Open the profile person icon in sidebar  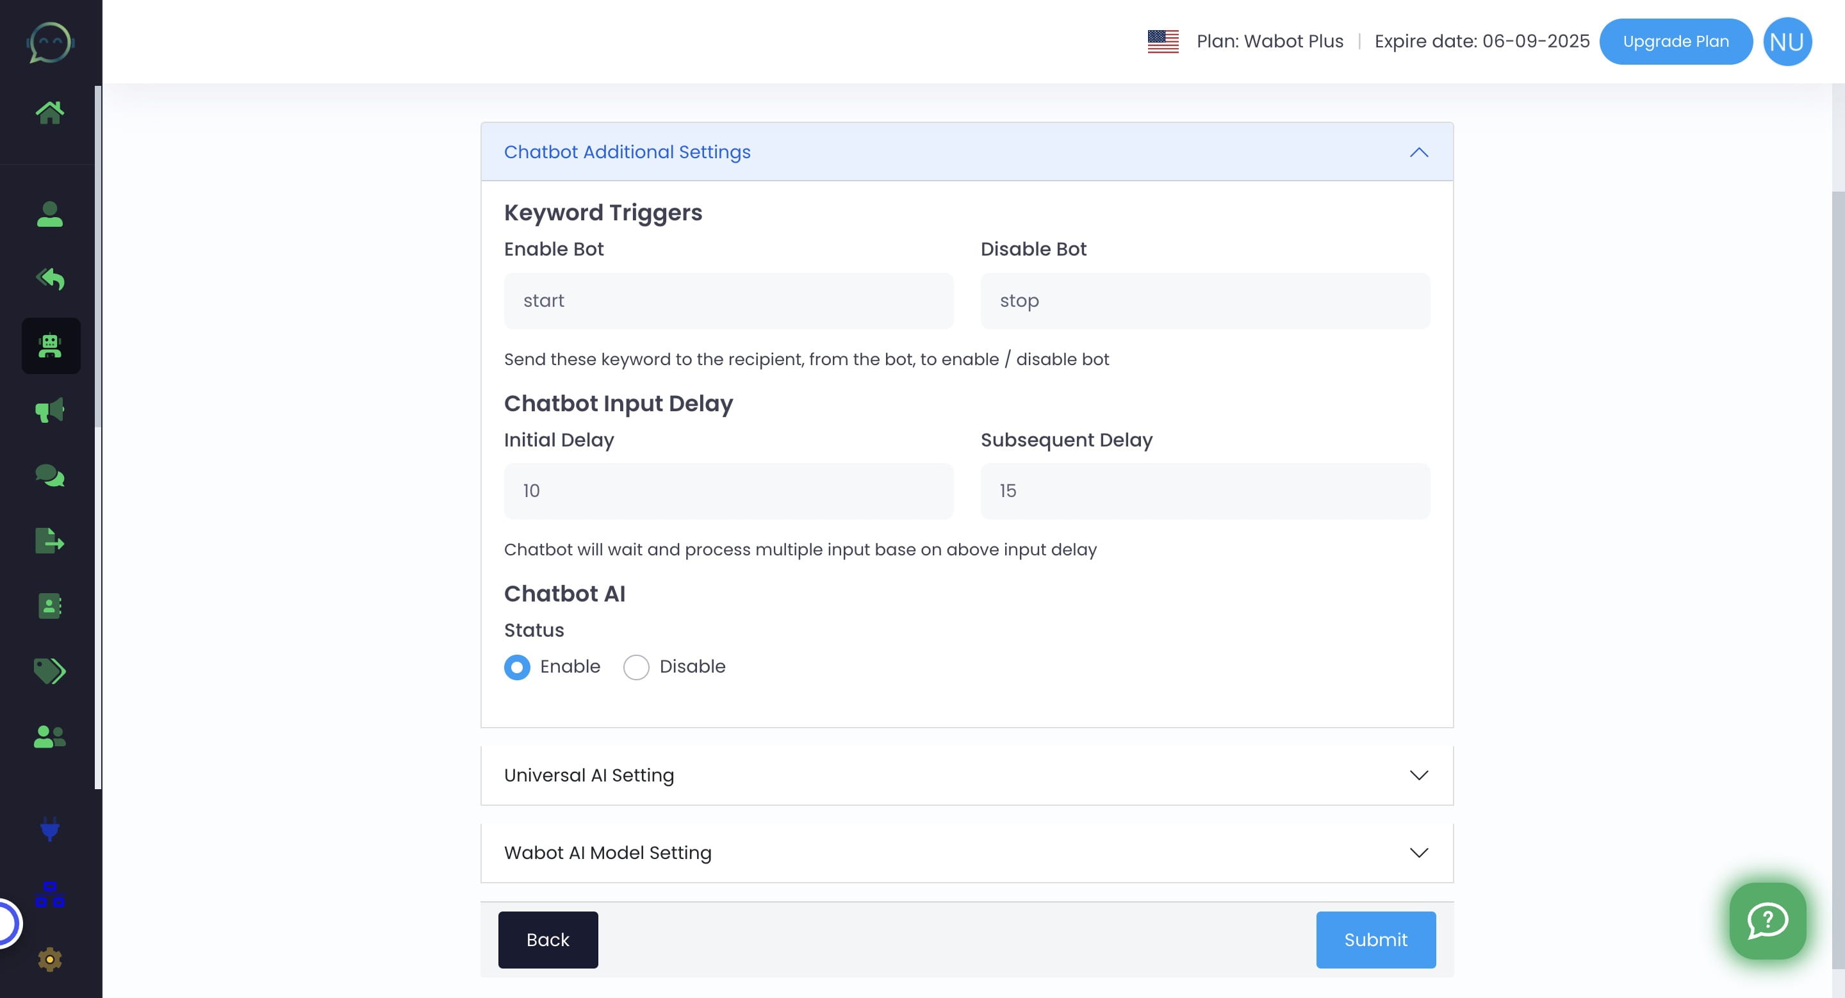[x=50, y=214]
